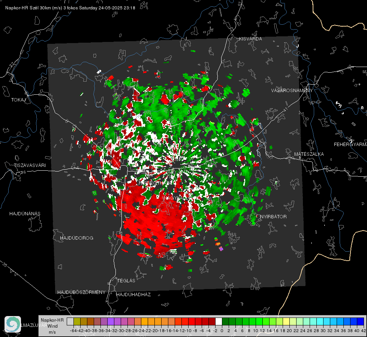Click the VÁSÁROSNAMÉNY city label
The image size is (367, 337).
pyautogui.click(x=292, y=91)
